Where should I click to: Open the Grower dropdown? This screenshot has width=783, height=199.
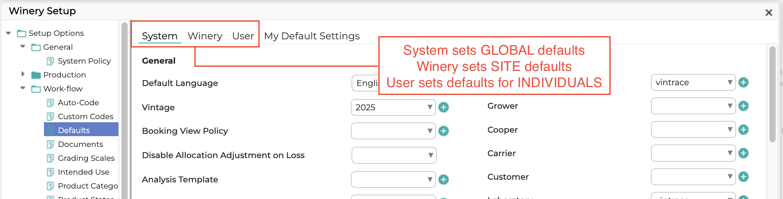[x=693, y=106]
